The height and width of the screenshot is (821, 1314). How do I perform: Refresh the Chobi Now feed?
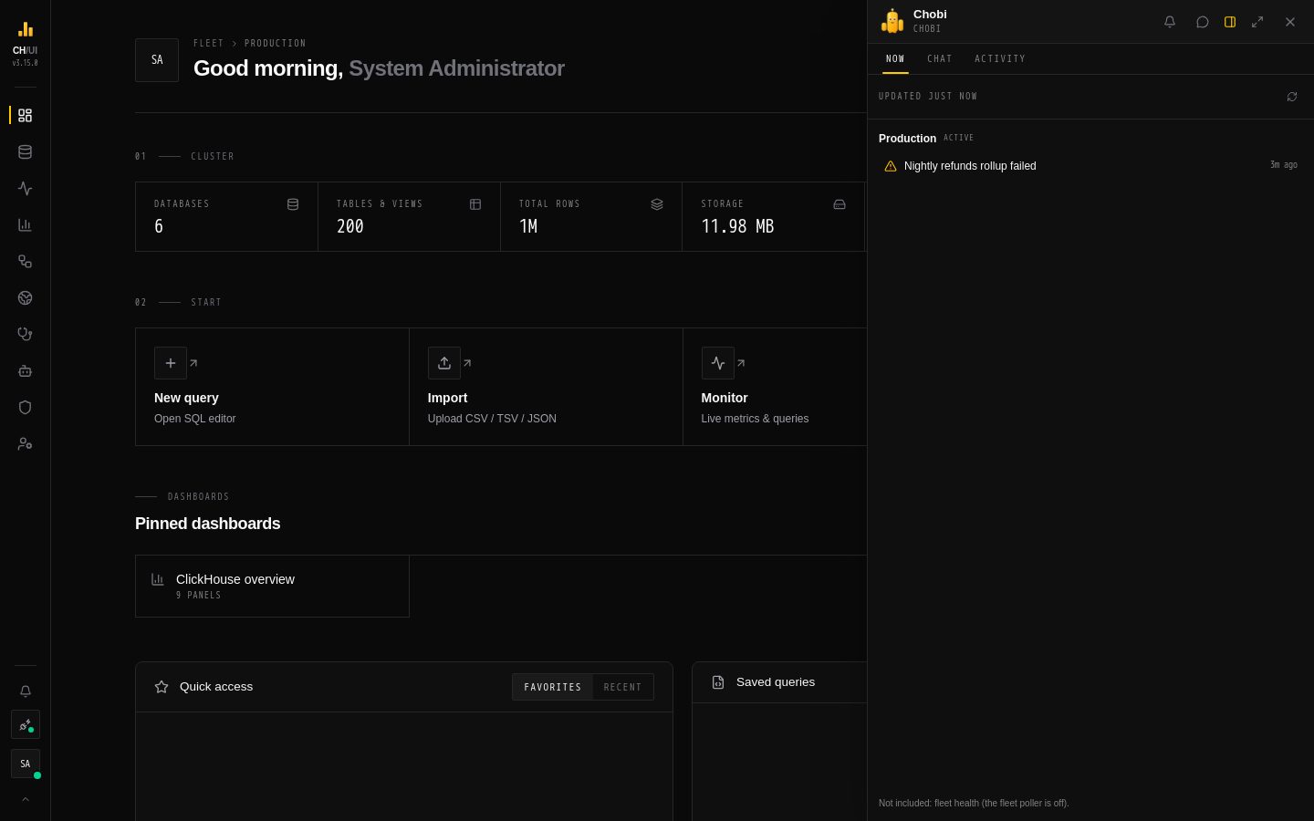[1292, 97]
